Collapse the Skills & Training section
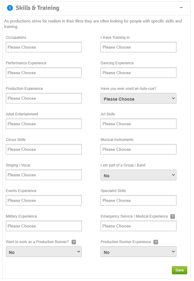 point(181,8)
